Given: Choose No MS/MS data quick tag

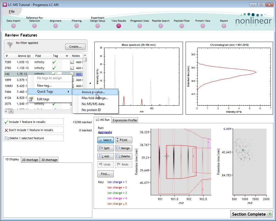Looking at the screenshot, I should 95,104.
